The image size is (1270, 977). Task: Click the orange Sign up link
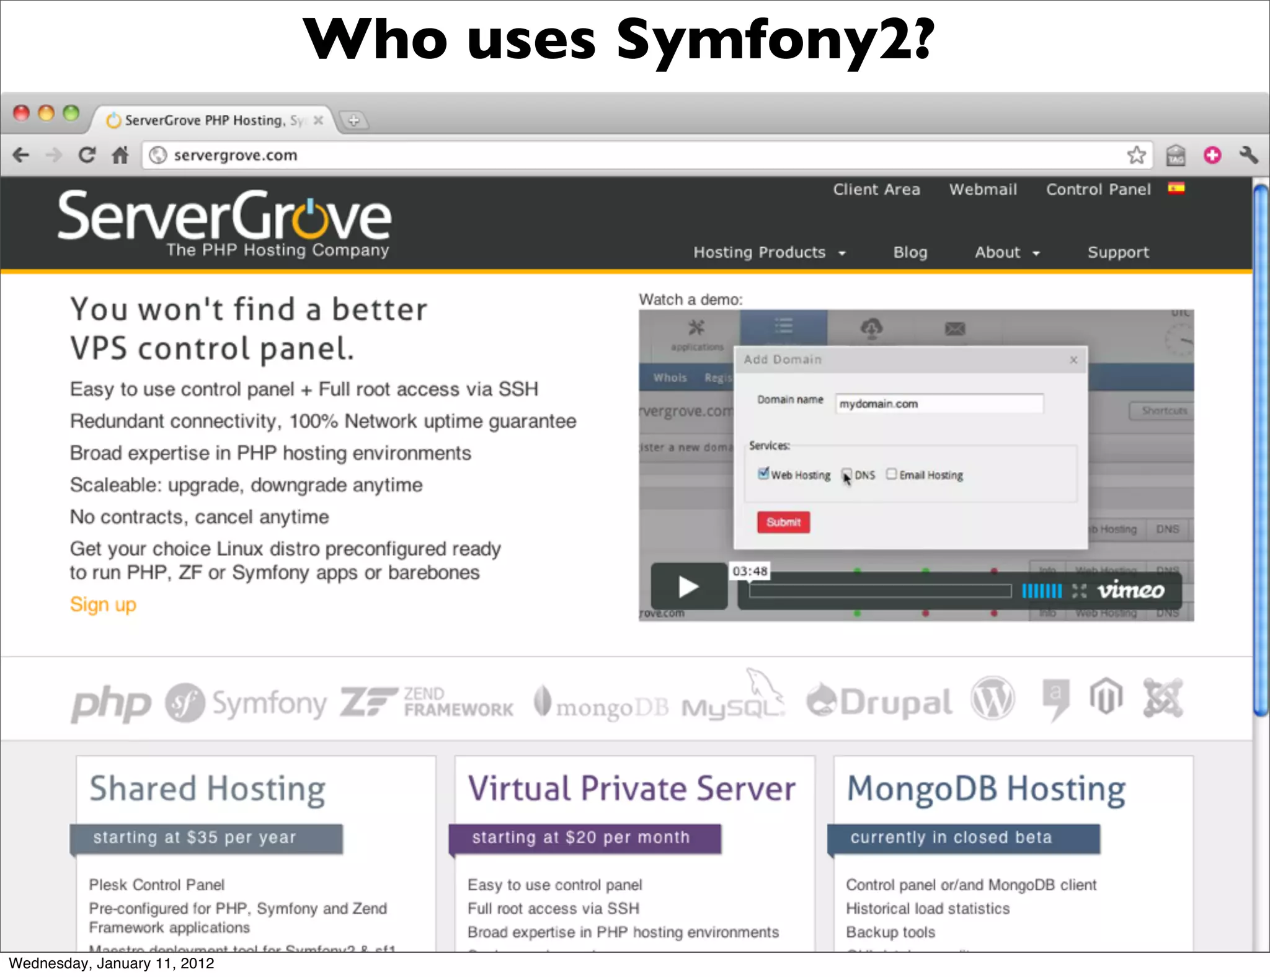tap(103, 604)
